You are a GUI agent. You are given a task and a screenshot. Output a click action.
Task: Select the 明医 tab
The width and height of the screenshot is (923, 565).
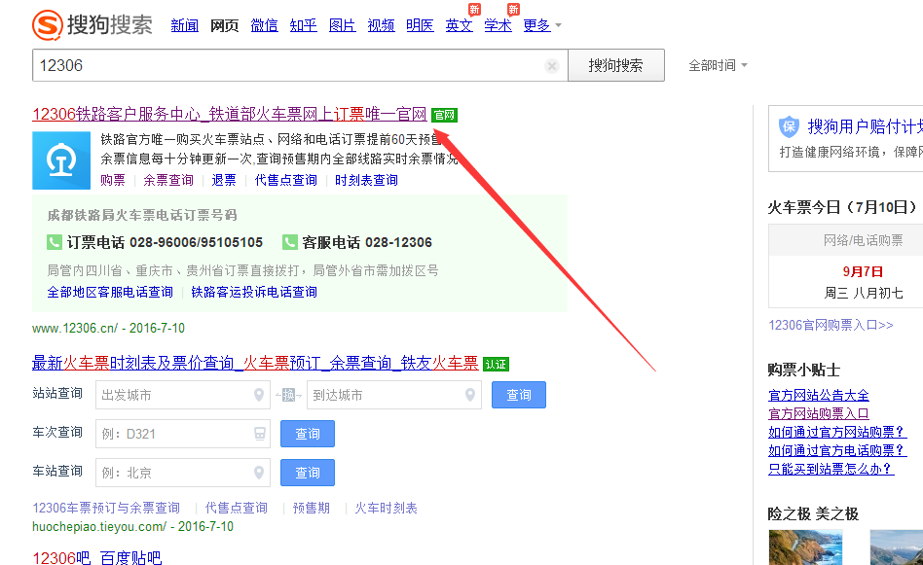[x=420, y=25]
